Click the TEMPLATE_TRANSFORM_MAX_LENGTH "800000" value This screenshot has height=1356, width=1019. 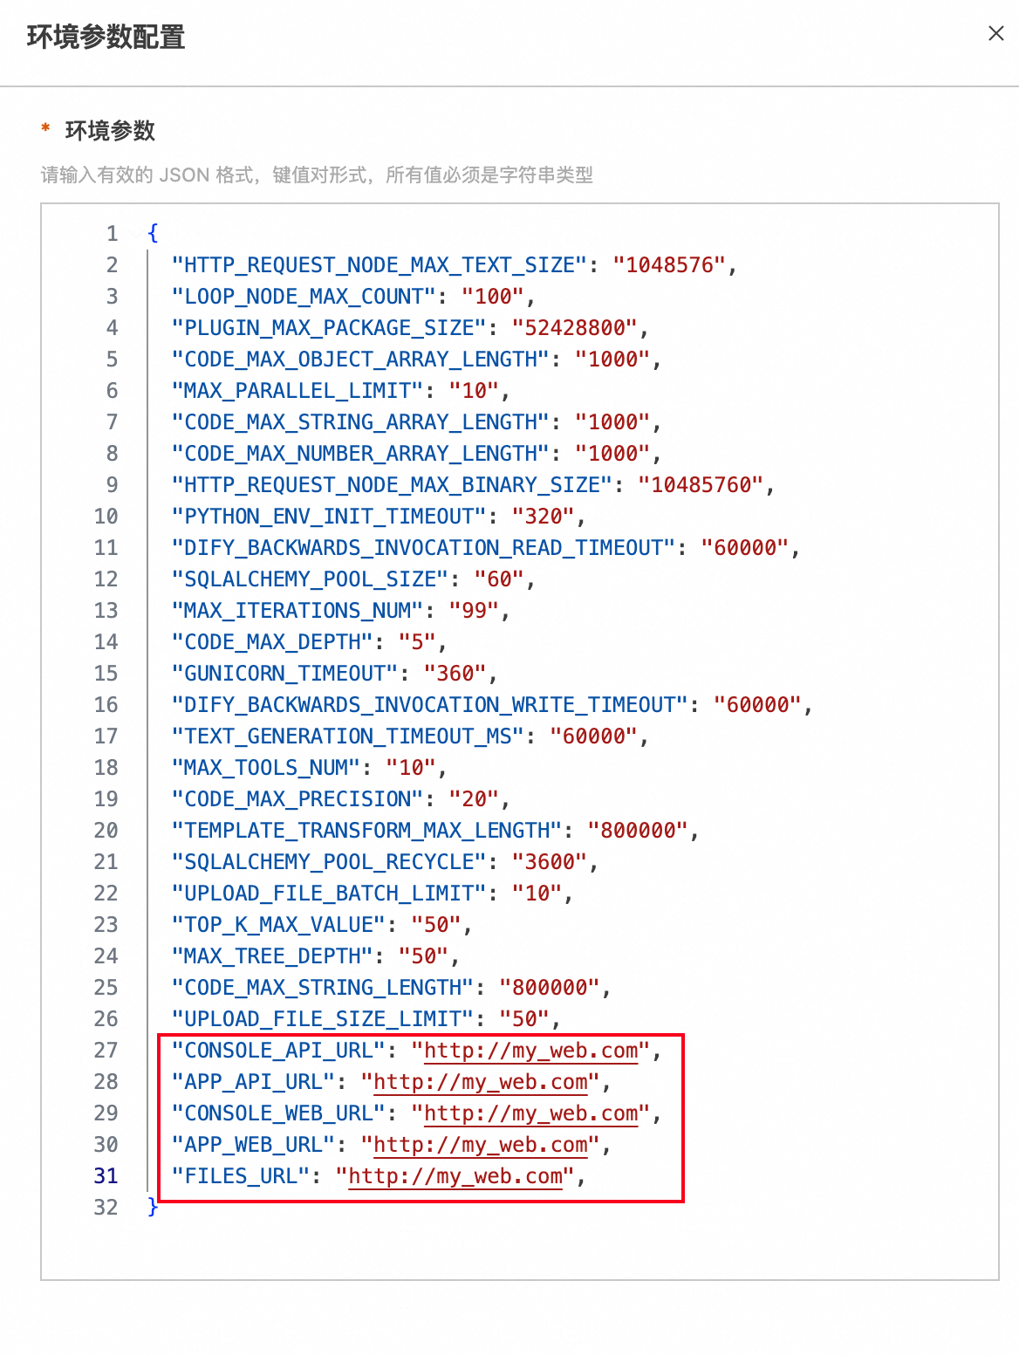tap(639, 831)
